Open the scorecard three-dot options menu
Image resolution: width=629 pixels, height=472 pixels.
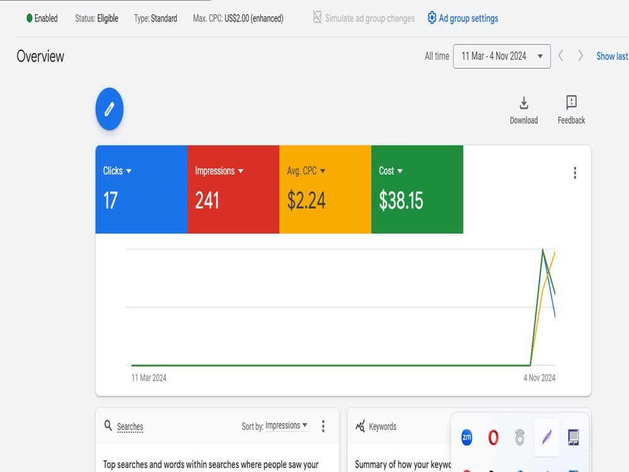click(575, 173)
